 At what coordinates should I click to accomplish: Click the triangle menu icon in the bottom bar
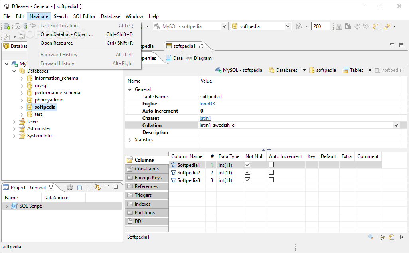[x=401, y=237]
